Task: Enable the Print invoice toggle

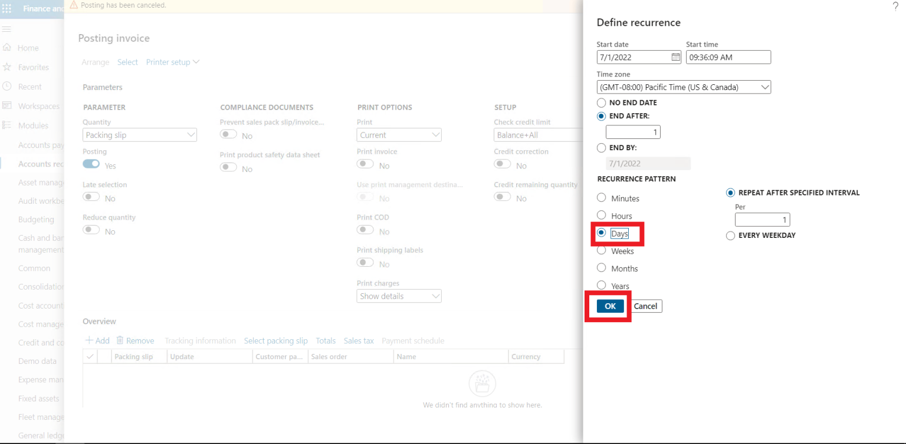Action: point(366,163)
